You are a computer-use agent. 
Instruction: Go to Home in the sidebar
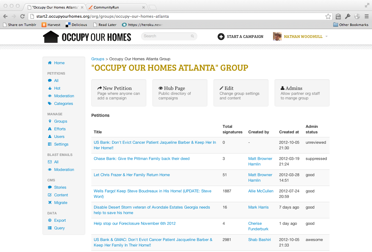pos(59,63)
